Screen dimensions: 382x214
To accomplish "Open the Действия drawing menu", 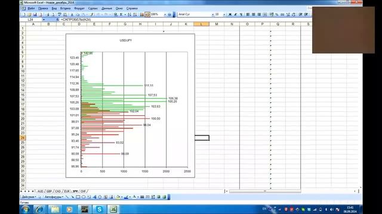I will pyautogui.click(x=29, y=197).
